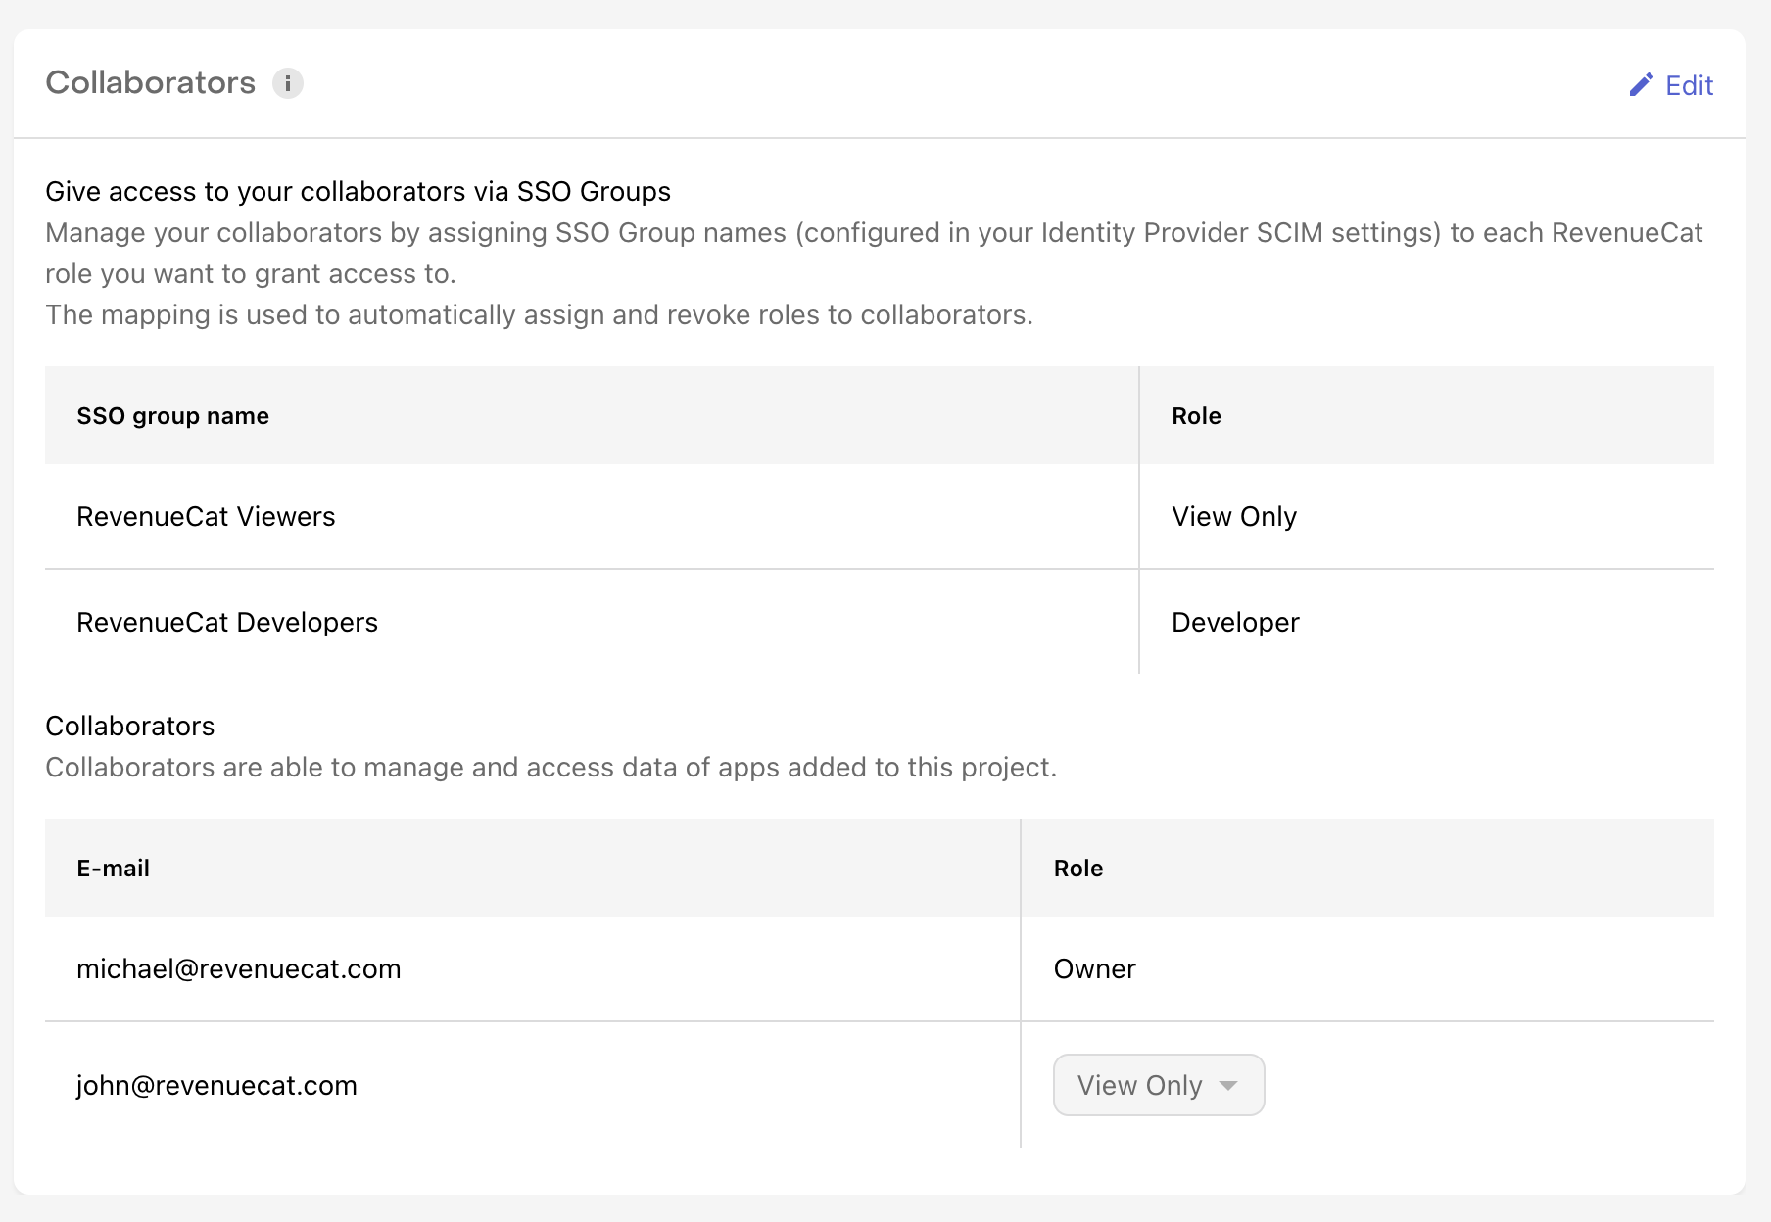The image size is (1771, 1222).
Task: Click the 'Collaborators are able to manage' description
Action: click(x=550, y=767)
